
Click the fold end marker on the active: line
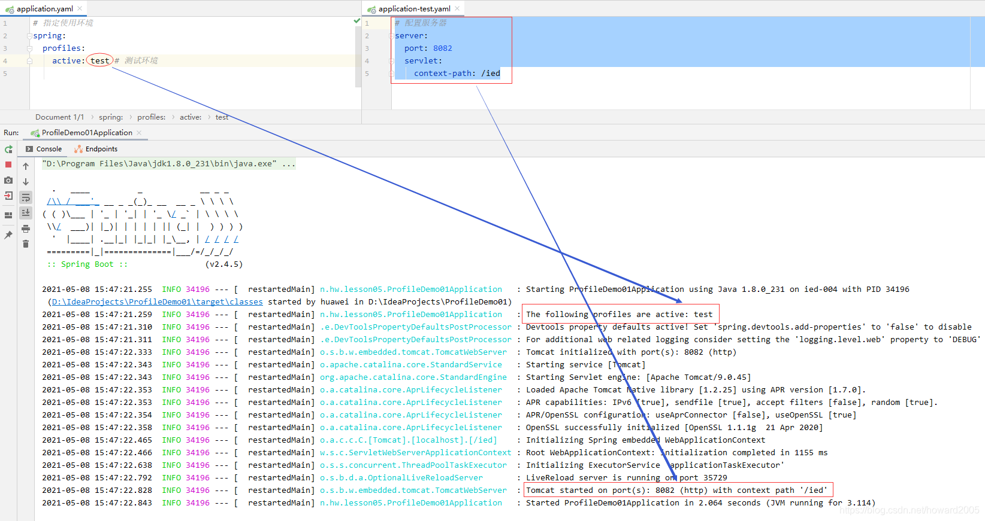29,61
